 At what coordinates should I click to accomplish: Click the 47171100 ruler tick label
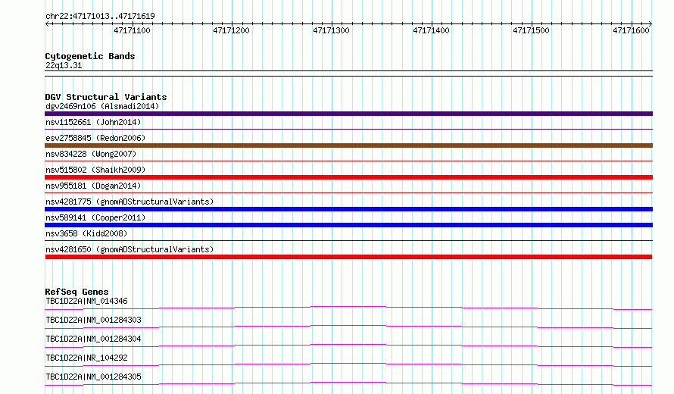click(132, 30)
